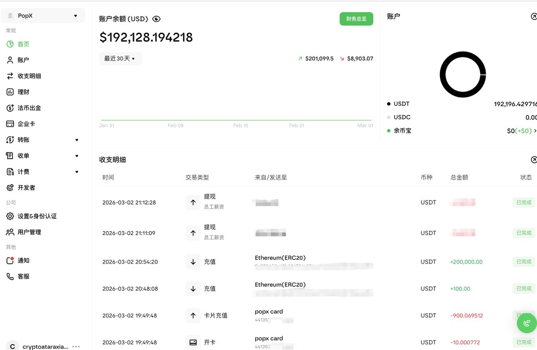
Task: Click the 交易类型 column header
Action: click(x=197, y=177)
